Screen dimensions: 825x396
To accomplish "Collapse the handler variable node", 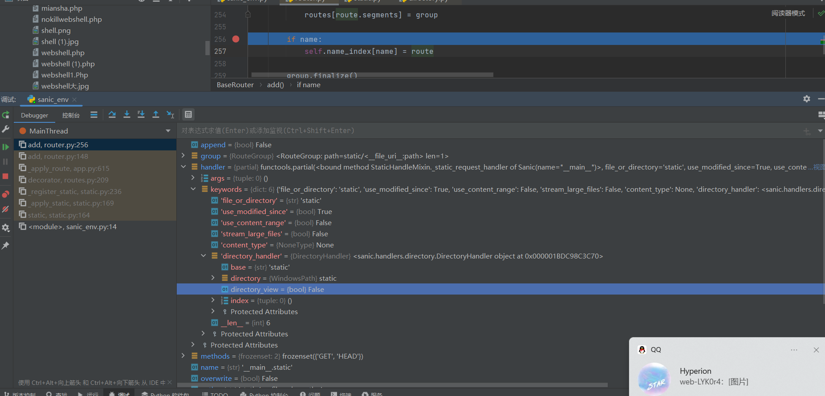I will click(183, 167).
